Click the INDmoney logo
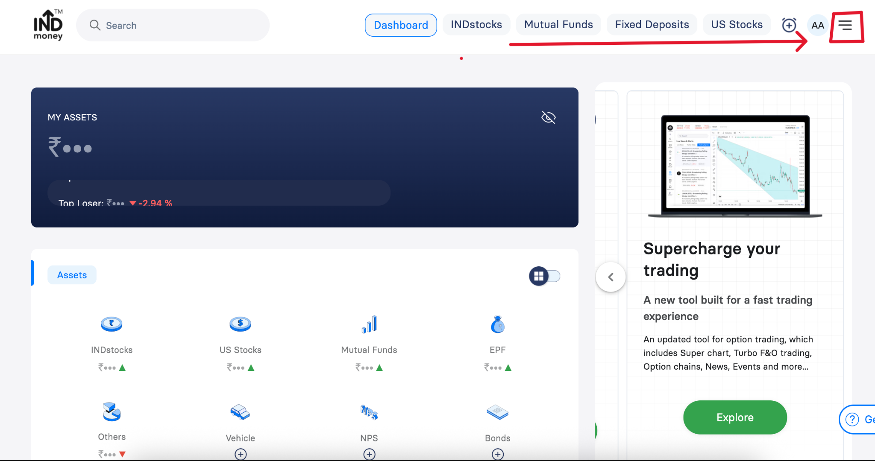The width and height of the screenshot is (875, 461). (x=48, y=25)
